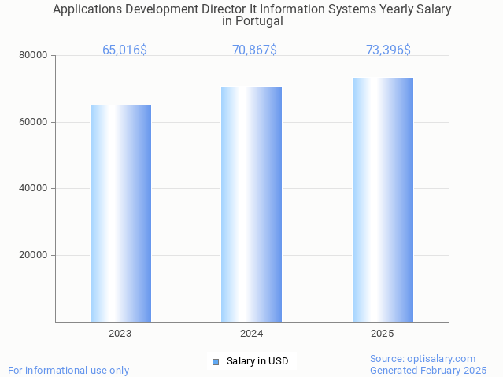Click the word Portugal in the title

(x=259, y=21)
